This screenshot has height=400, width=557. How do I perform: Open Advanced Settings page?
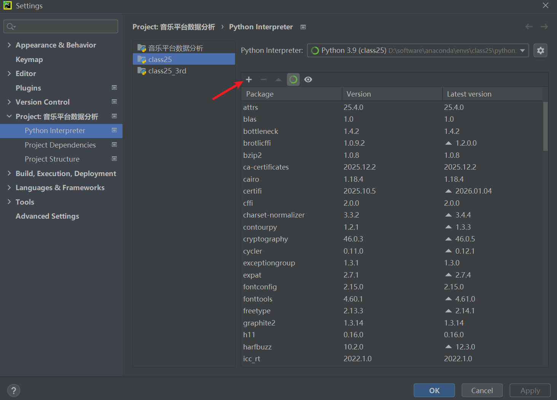(x=47, y=216)
